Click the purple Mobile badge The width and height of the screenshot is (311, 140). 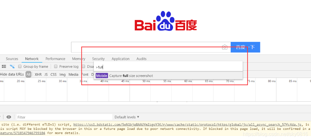(102, 76)
